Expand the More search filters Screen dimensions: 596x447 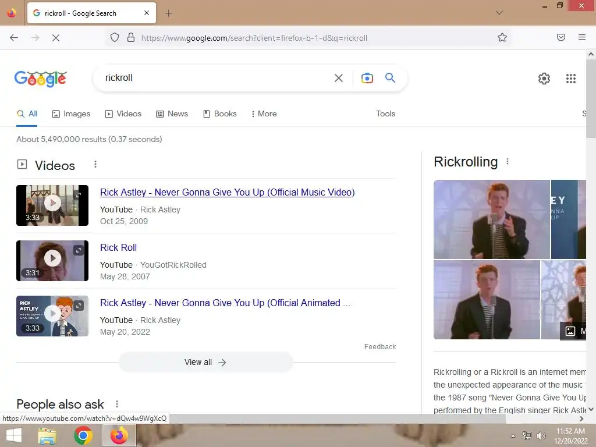[x=264, y=113]
